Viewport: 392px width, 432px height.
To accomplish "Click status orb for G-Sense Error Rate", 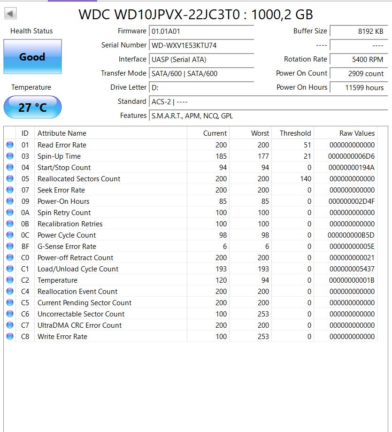I will 10,246.
